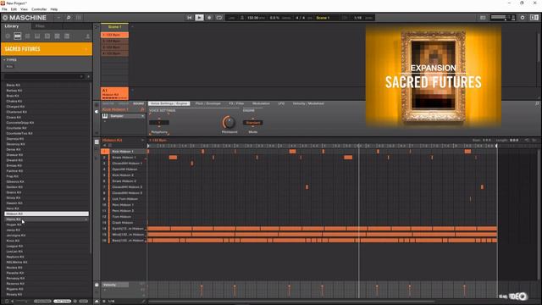Select the Scene 1 header in arranger

pyautogui.click(x=114, y=26)
